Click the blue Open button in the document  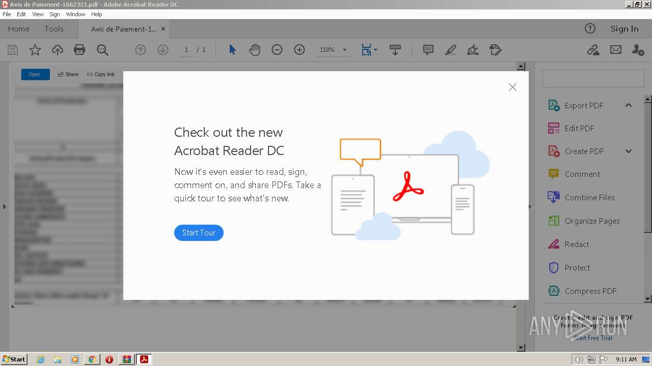(x=35, y=74)
